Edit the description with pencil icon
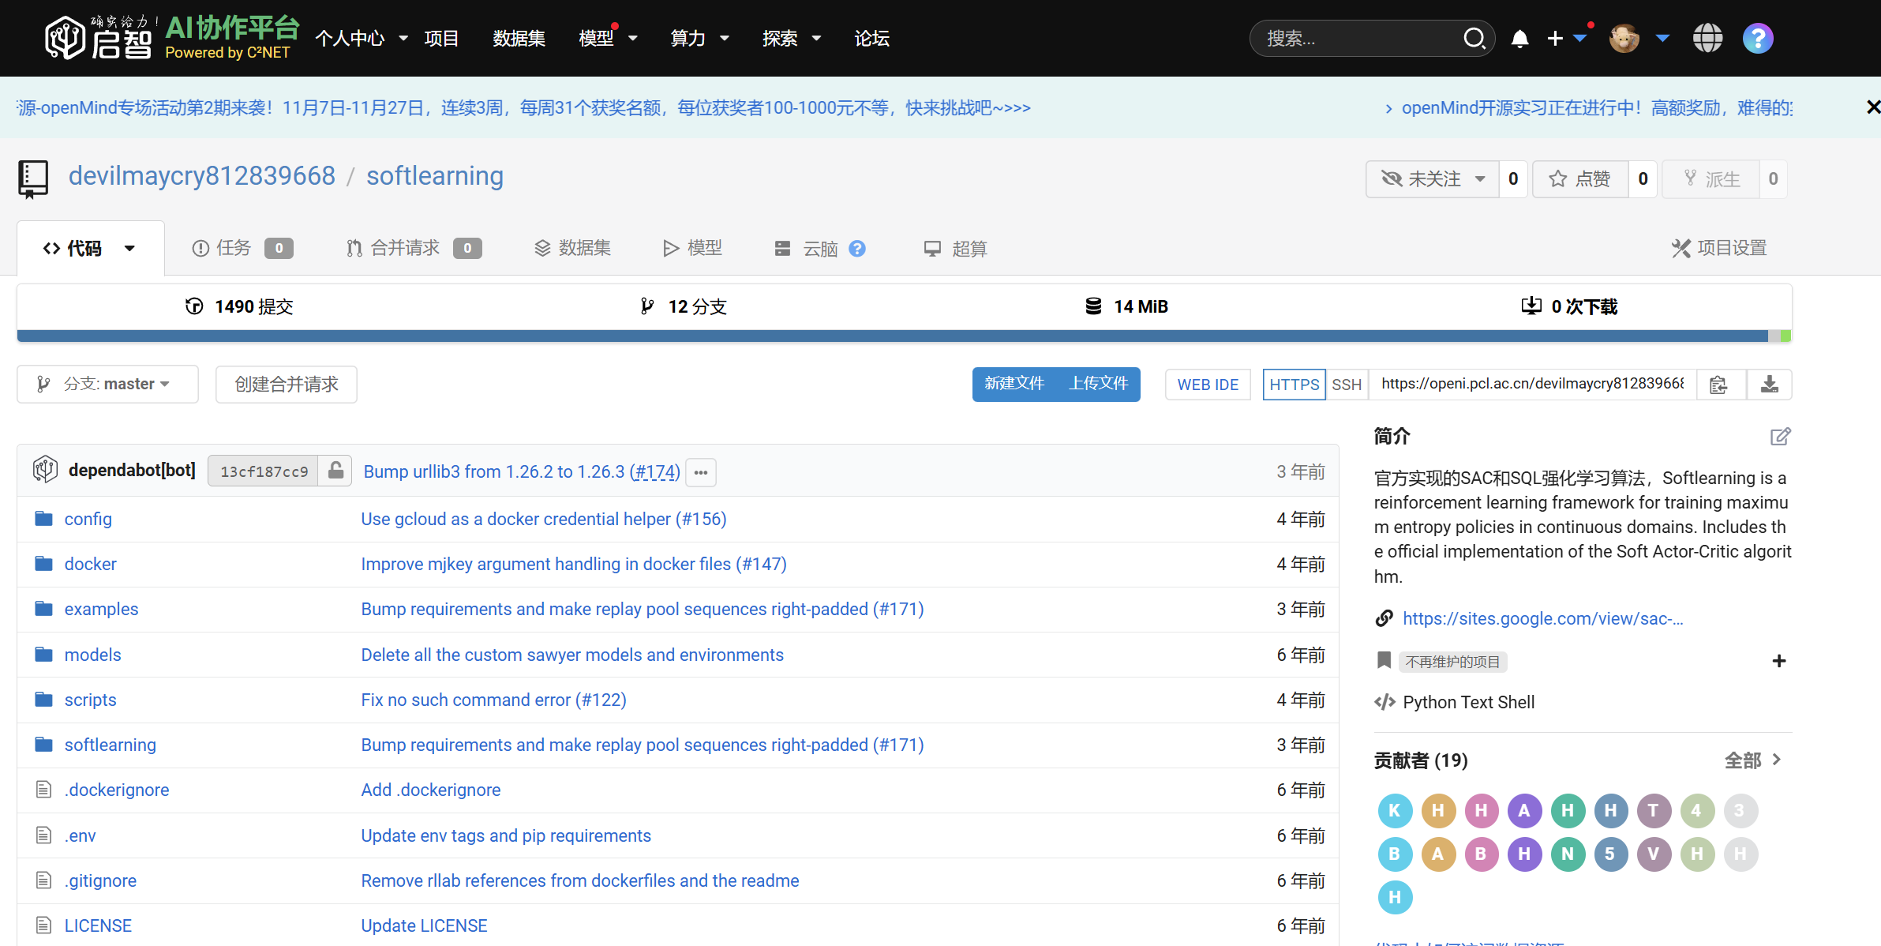This screenshot has height=946, width=1881. [x=1780, y=437]
